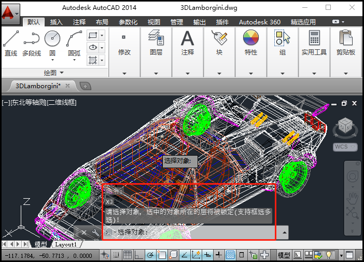Switch to the 插入 ribbon tab
364x262 pixels.
(x=56, y=22)
